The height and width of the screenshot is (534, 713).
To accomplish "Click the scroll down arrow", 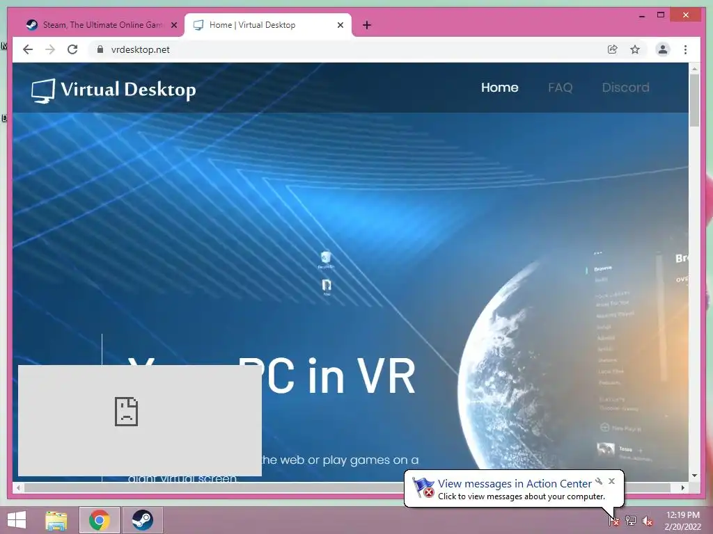I will tap(694, 476).
